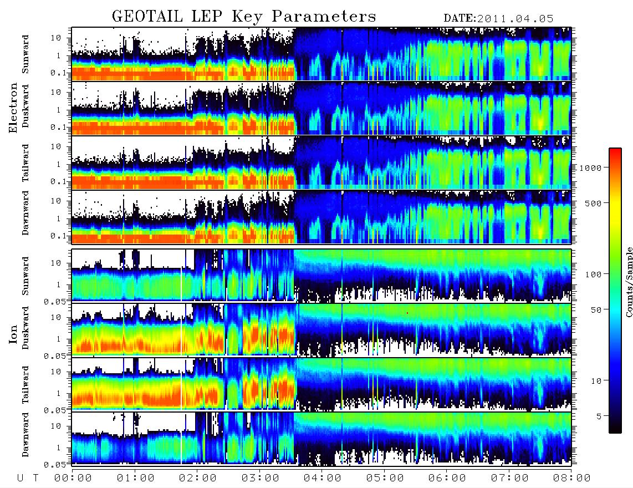Select the 5 value on color scale

[x=599, y=416]
